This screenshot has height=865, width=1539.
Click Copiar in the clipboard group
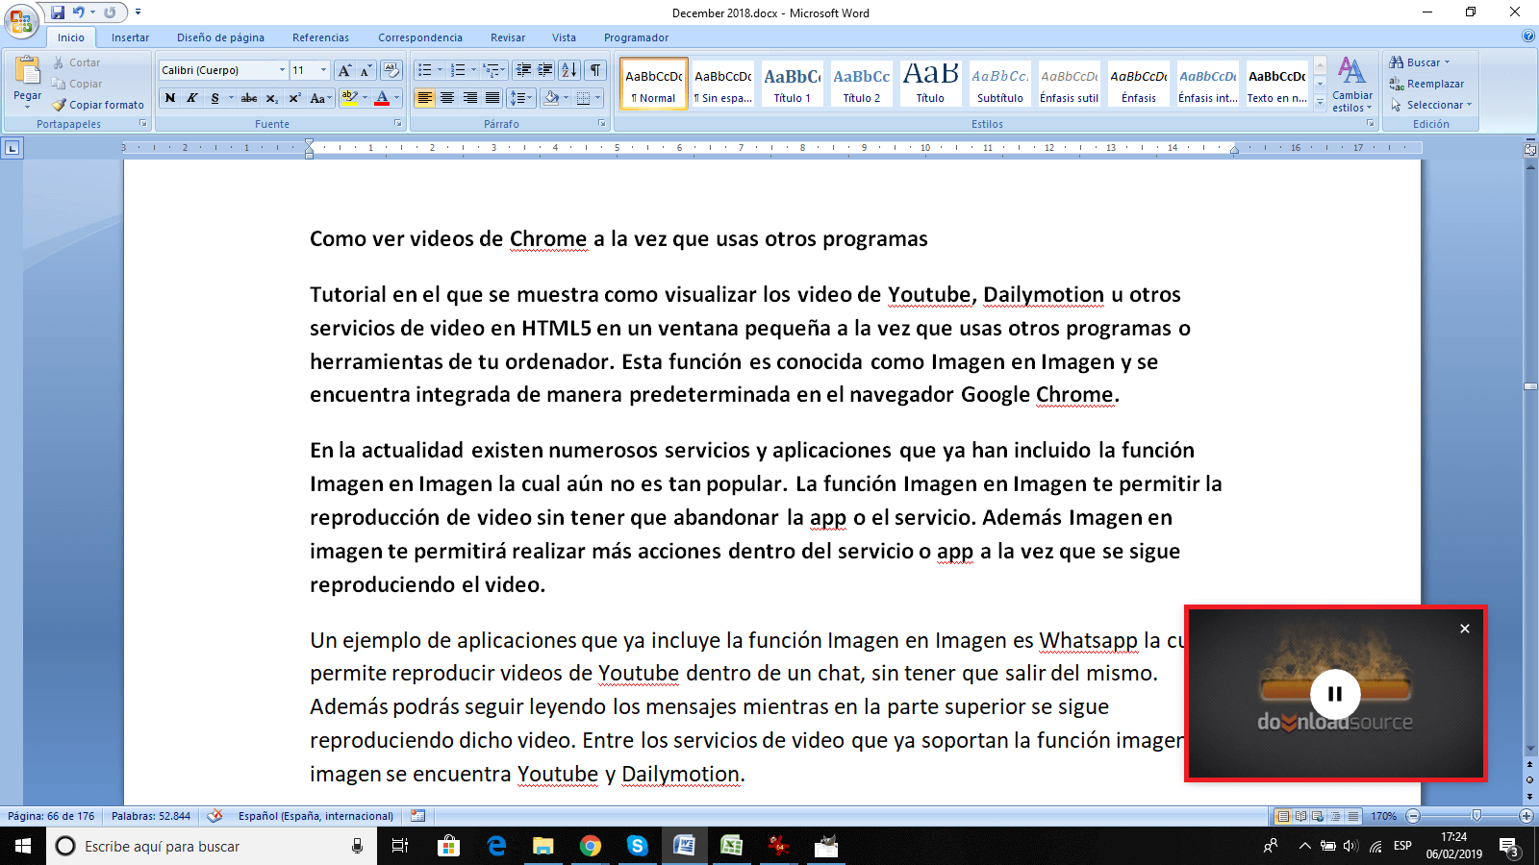77,84
